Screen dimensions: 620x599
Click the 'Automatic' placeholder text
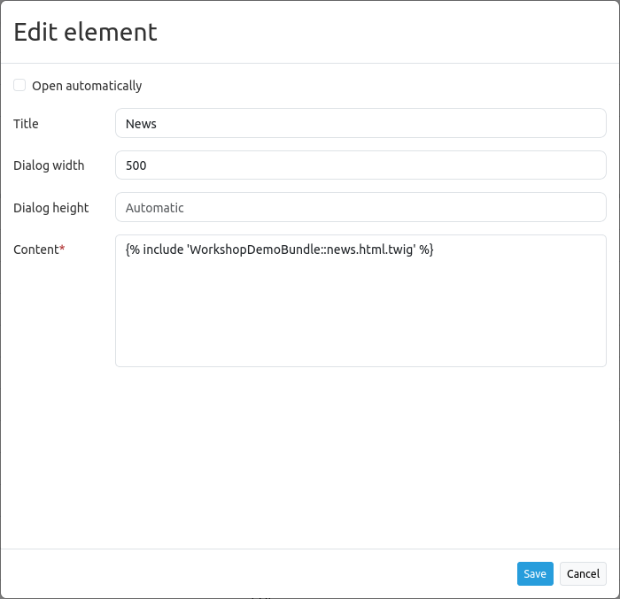click(155, 208)
